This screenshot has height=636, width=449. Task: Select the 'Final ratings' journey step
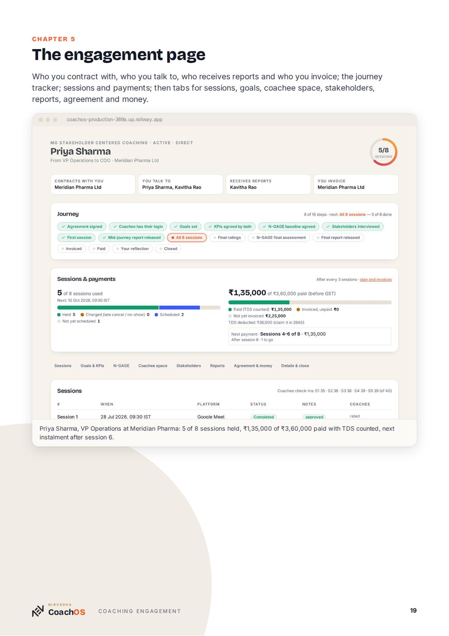(x=227, y=237)
